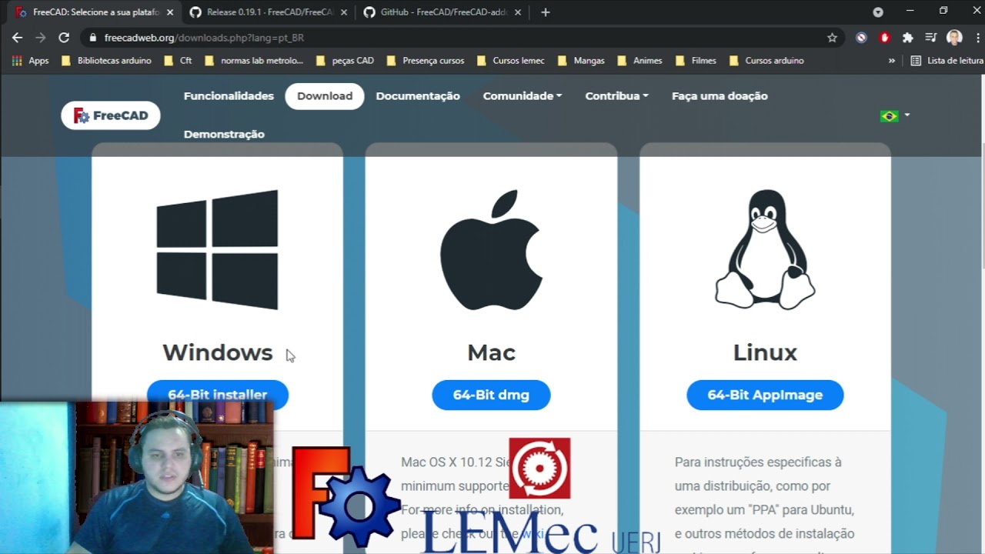This screenshot has width=985, height=554.
Task: Open the Extensions puzzle-piece icon
Action: pyautogui.click(x=907, y=38)
